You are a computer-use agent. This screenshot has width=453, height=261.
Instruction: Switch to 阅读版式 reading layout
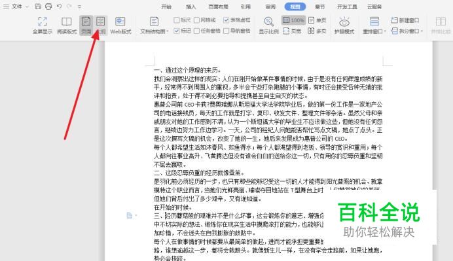pyautogui.click(x=67, y=26)
